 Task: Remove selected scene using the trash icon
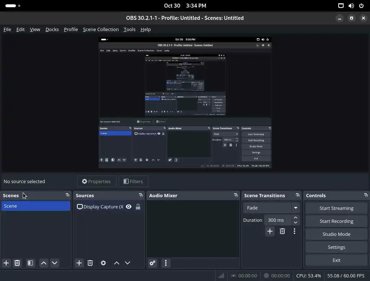[x=17, y=263]
